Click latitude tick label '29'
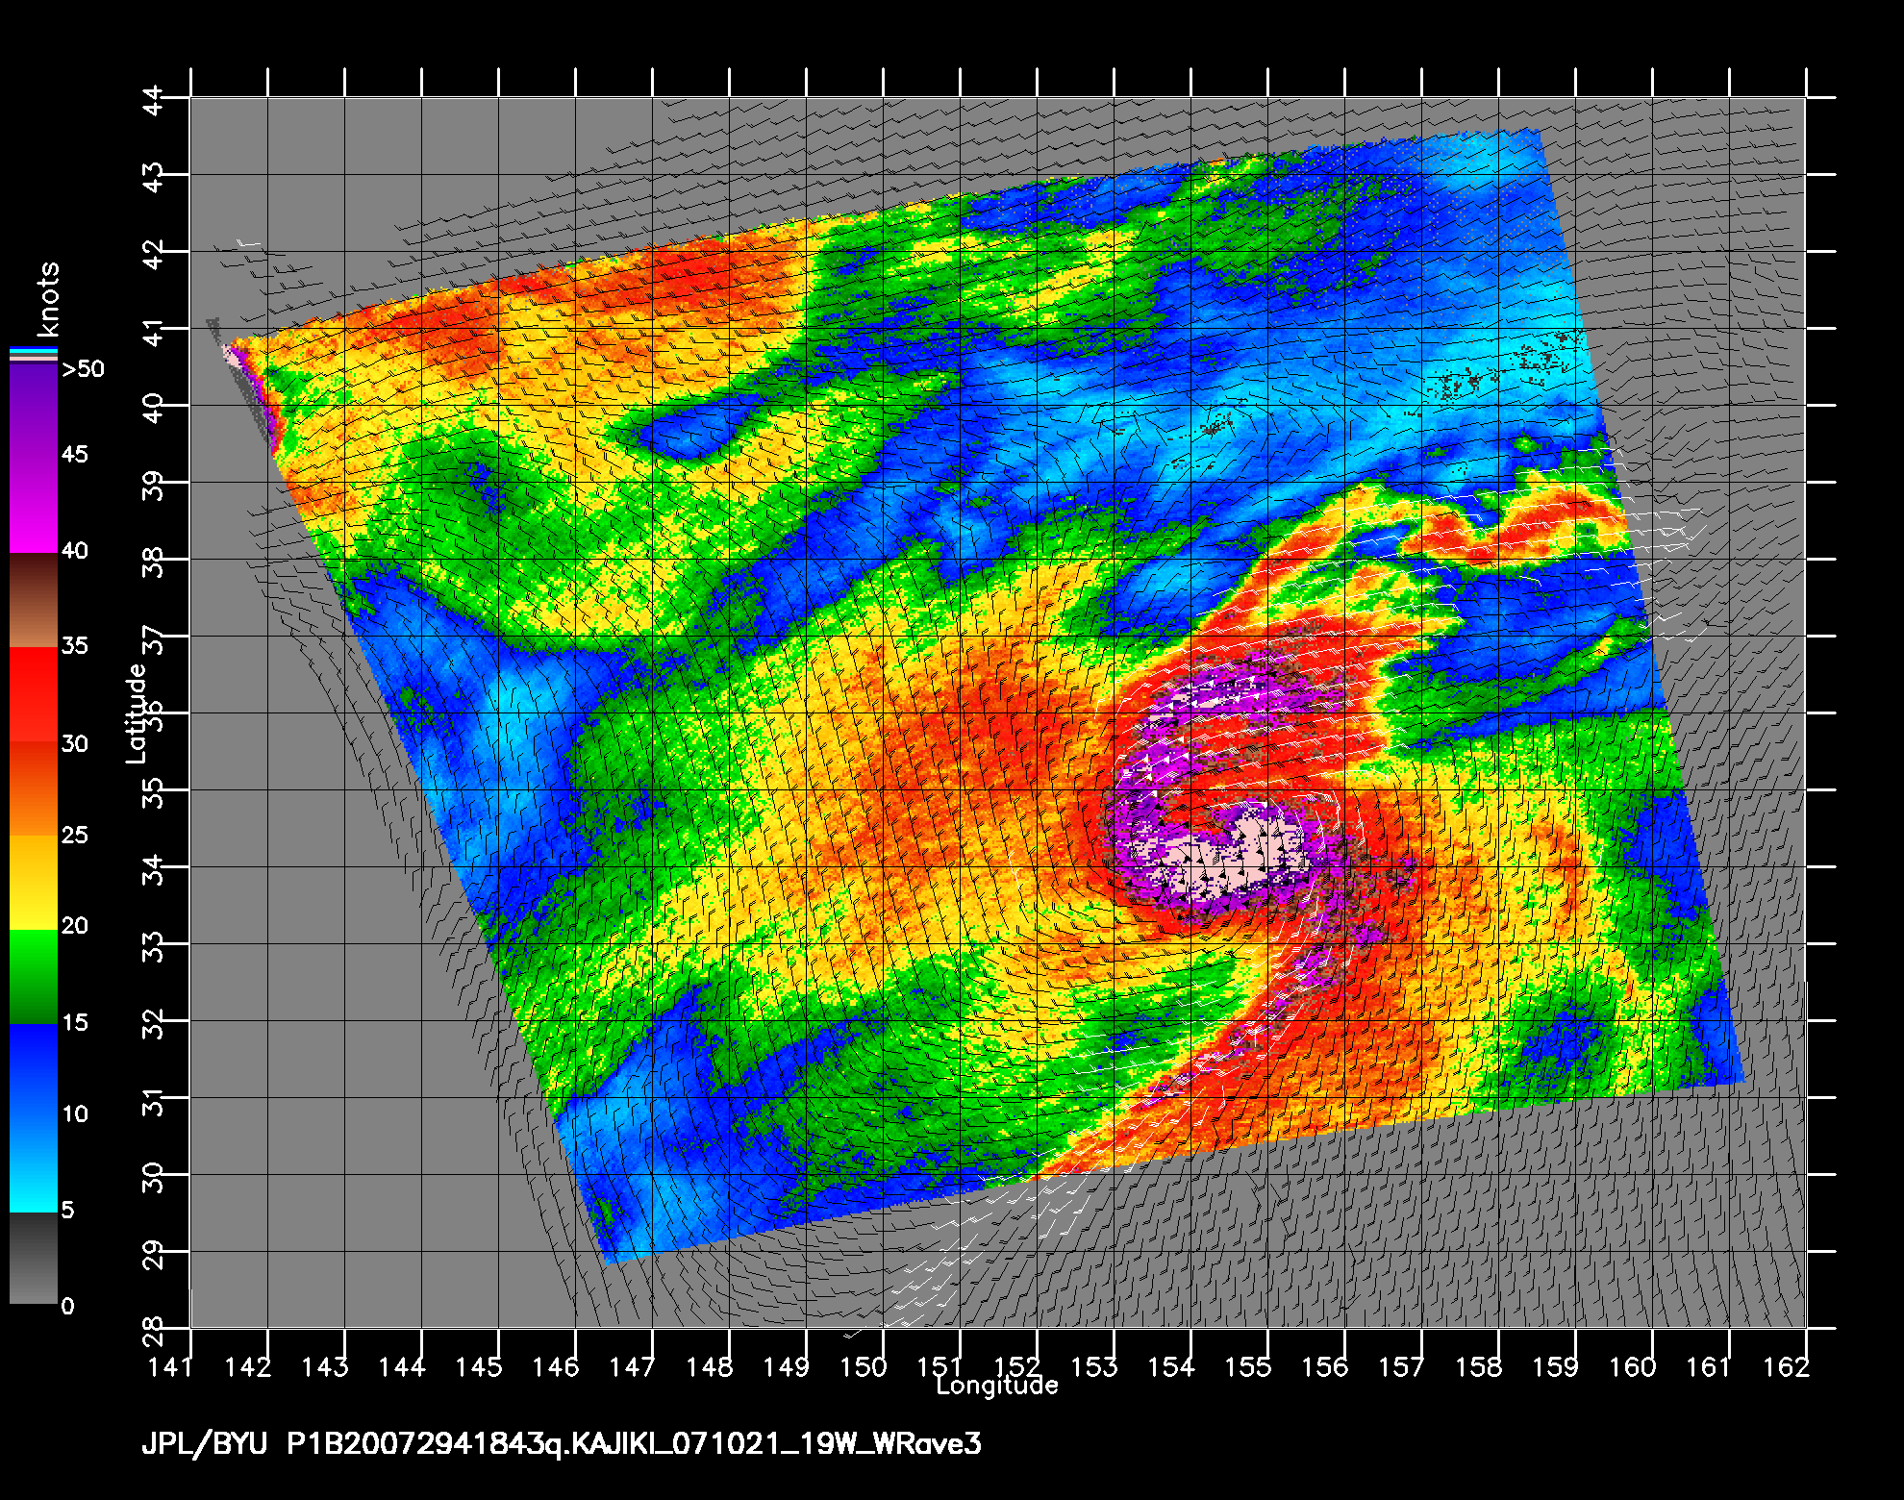This screenshot has width=1904, height=1500. point(154,1253)
